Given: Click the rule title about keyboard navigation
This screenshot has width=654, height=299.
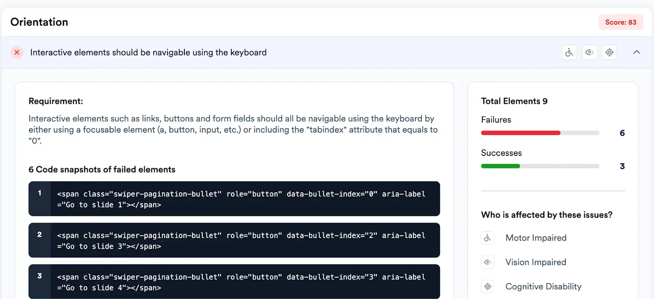Looking at the screenshot, I should click(148, 52).
